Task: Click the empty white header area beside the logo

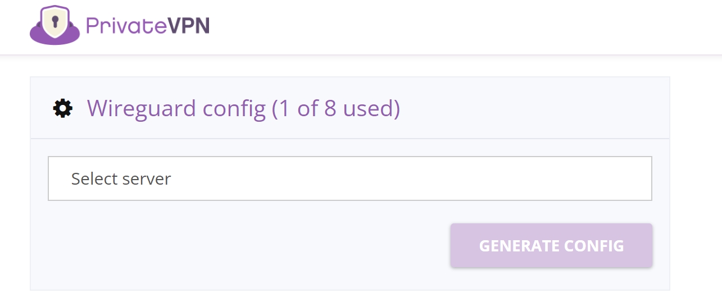Action: point(449,27)
